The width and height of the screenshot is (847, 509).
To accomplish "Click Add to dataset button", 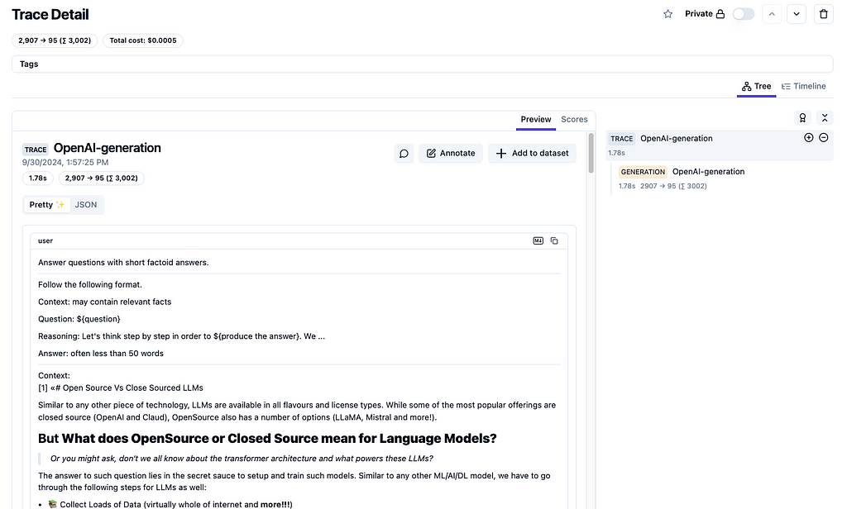I will [x=532, y=154].
